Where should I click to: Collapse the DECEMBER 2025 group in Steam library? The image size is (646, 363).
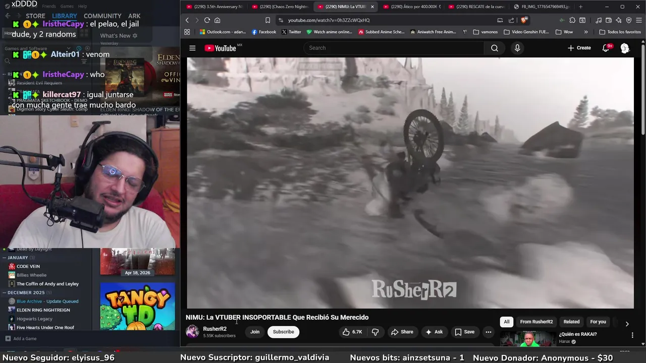[5, 292]
